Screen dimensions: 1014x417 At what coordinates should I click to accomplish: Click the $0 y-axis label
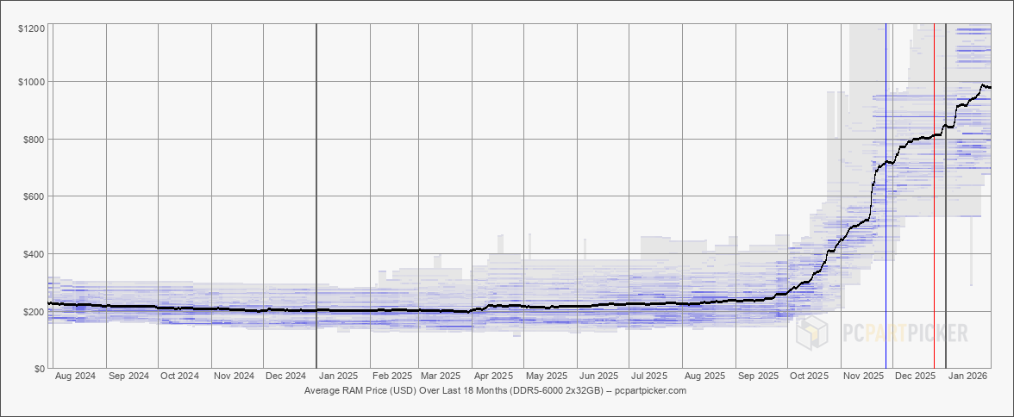pyautogui.click(x=39, y=369)
